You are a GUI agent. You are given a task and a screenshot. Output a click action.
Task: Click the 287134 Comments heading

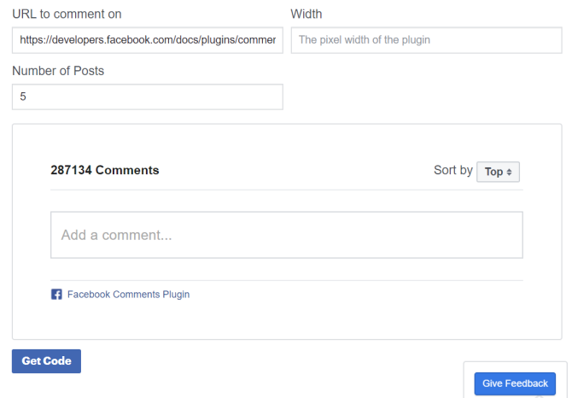tap(105, 170)
